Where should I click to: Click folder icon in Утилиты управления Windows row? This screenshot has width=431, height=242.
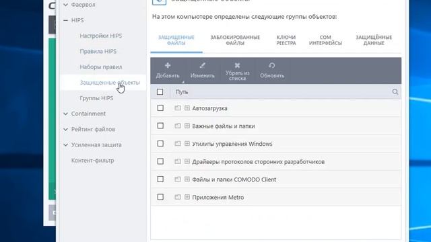click(178, 144)
